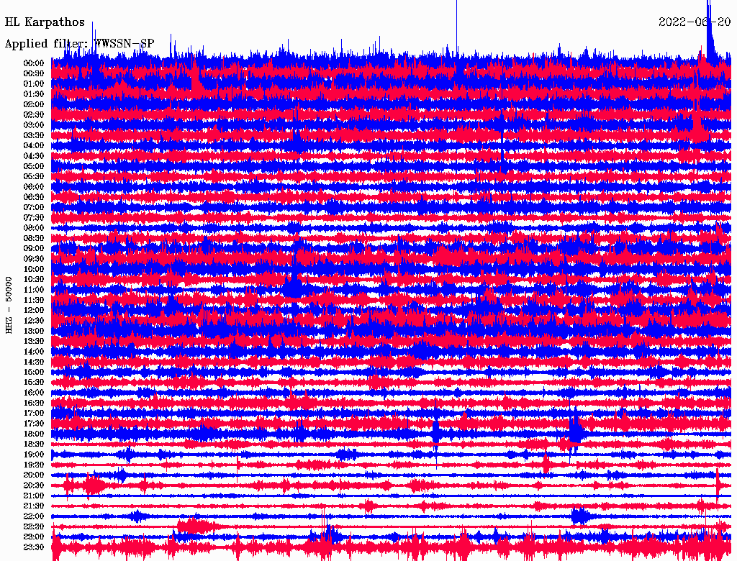Click the date label 2022-06-20
This screenshot has width=737, height=561.
click(x=695, y=22)
